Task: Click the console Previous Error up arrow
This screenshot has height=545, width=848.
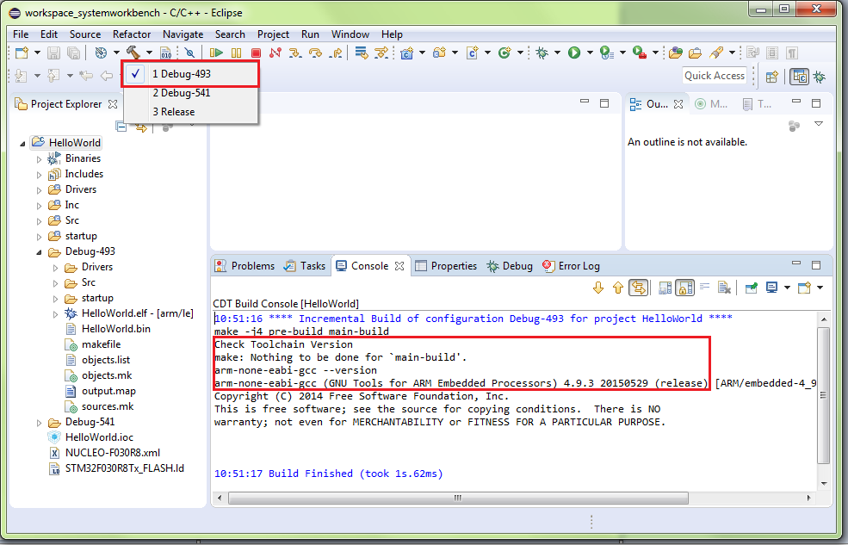Action: click(x=618, y=288)
